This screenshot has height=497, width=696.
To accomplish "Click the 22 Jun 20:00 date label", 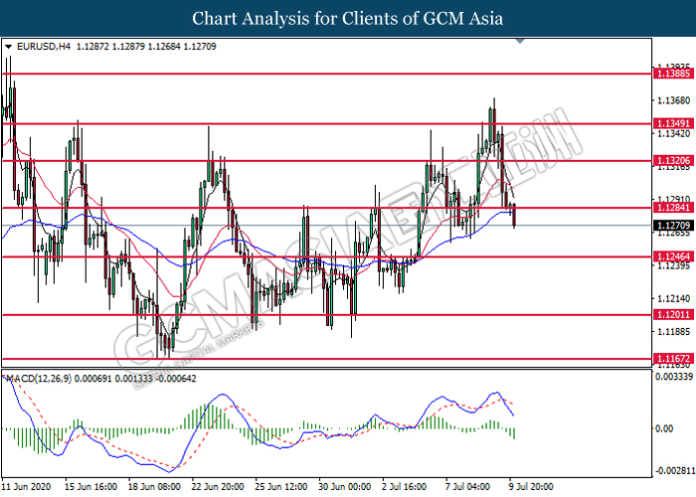I will pyautogui.click(x=216, y=488).
